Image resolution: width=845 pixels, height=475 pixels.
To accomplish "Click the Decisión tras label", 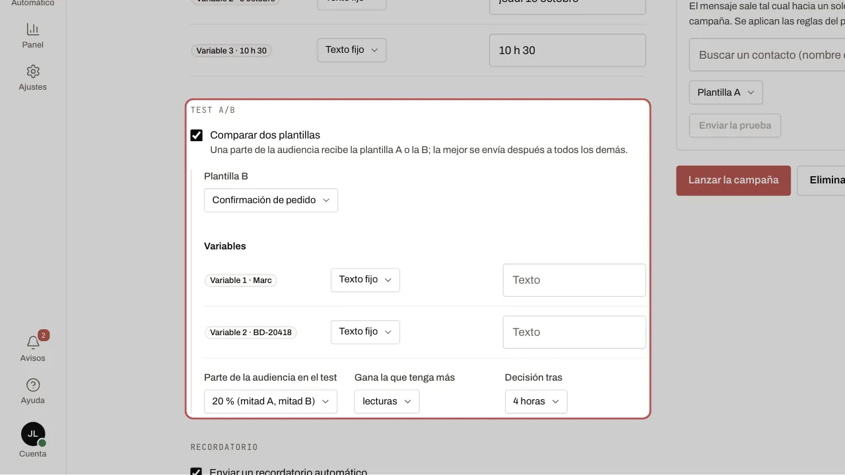I will pyautogui.click(x=533, y=377).
